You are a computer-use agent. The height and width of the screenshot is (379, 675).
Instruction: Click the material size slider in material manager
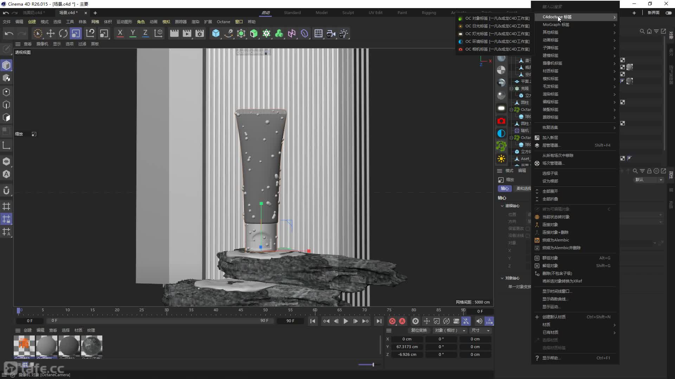368,365
